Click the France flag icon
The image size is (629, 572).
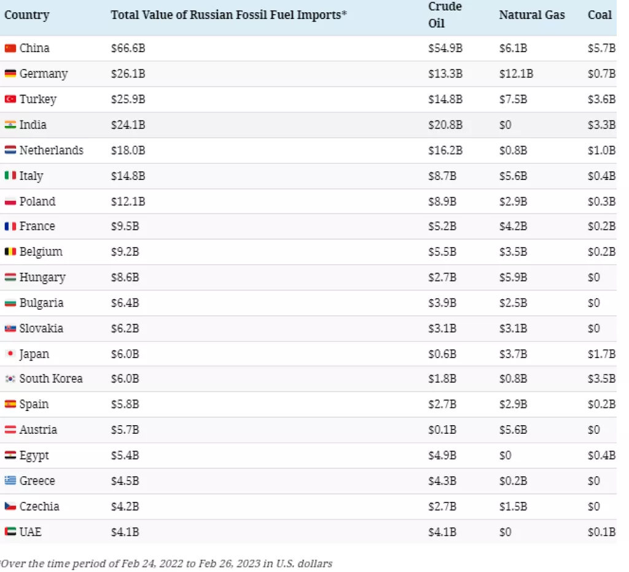[x=10, y=227]
